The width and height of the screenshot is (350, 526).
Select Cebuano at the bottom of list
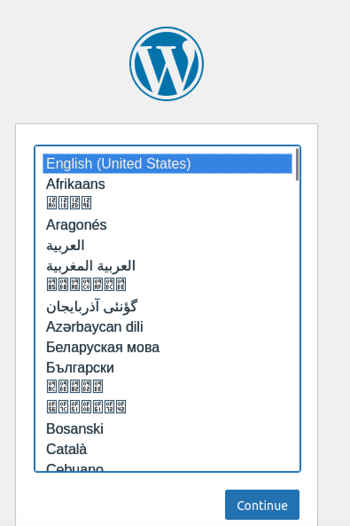point(74,467)
